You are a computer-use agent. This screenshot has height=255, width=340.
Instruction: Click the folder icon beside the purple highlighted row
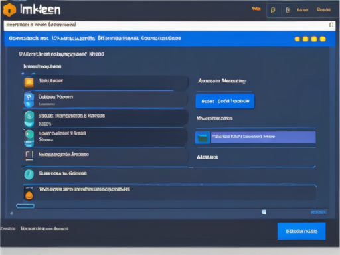(203, 137)
